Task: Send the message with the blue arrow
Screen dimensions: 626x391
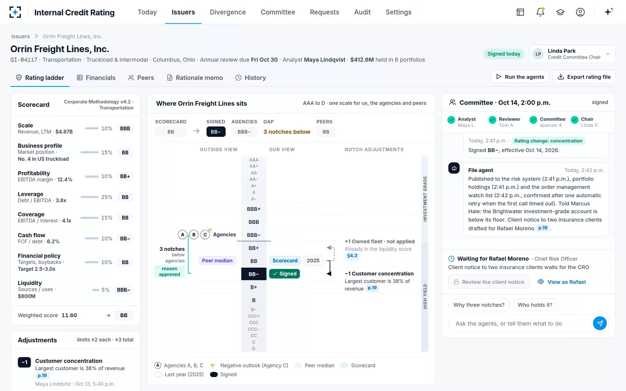Action: pos(600,323)
